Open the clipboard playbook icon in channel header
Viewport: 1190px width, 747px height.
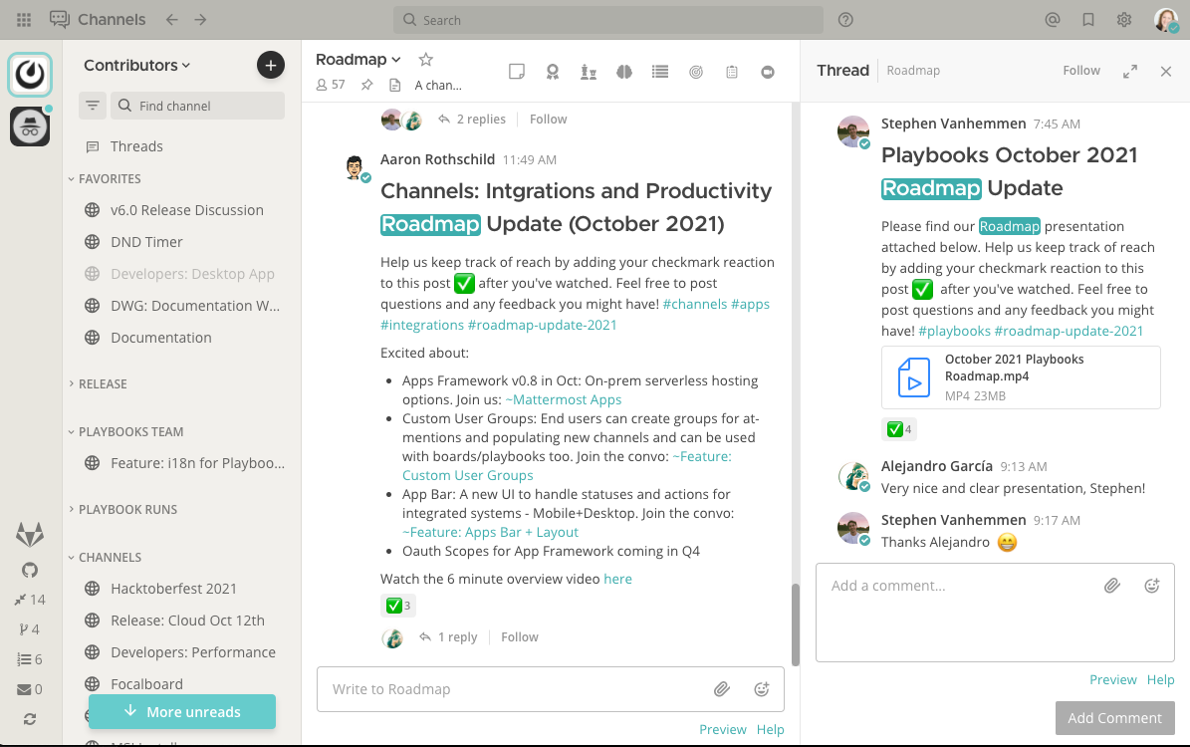pos(732,71)
